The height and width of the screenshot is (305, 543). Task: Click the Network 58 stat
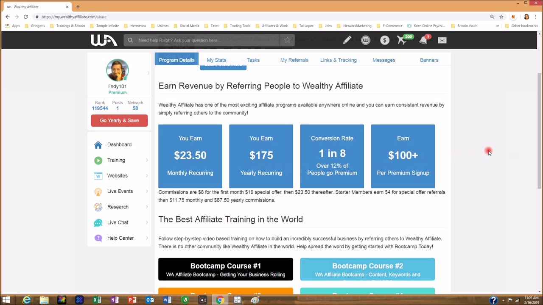135,105
